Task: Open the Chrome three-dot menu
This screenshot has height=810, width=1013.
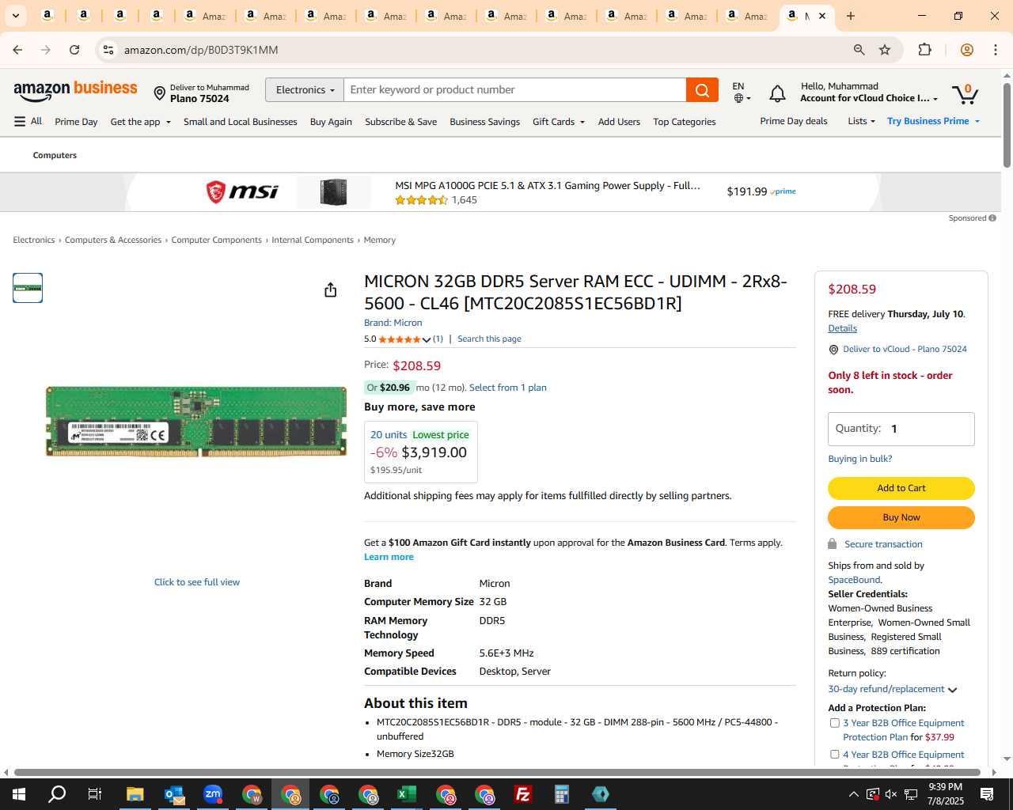Action: click(x=996, y=50)
